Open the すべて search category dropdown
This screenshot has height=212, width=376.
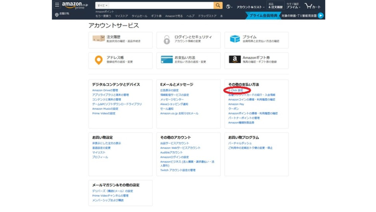(102, 5)
